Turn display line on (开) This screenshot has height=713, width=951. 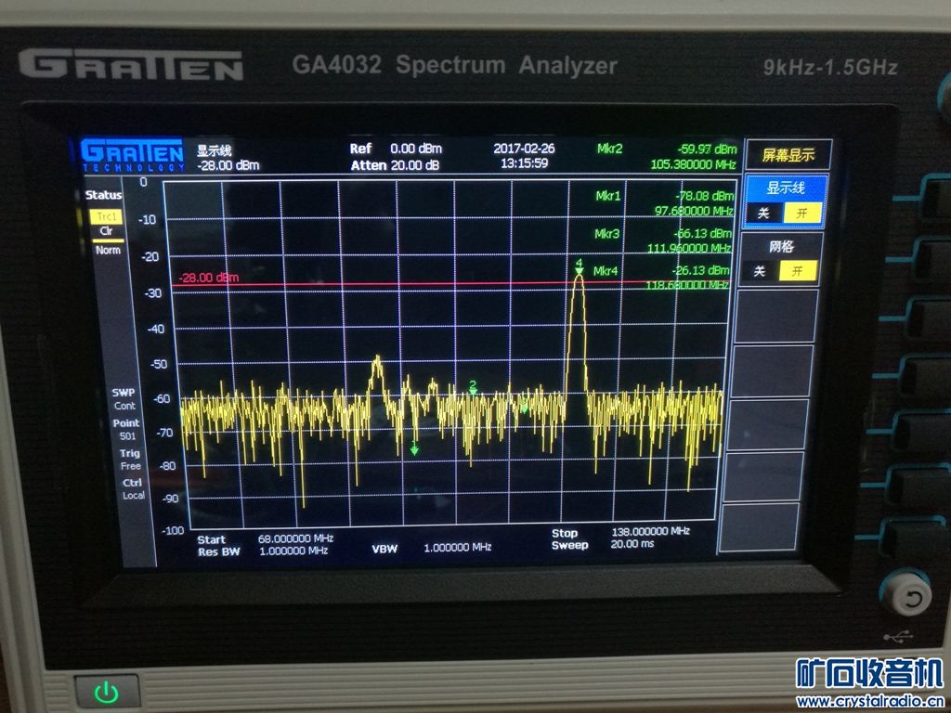click(x=801, y=213)
